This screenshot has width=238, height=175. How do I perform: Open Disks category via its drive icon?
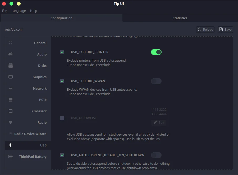point(11,66)
